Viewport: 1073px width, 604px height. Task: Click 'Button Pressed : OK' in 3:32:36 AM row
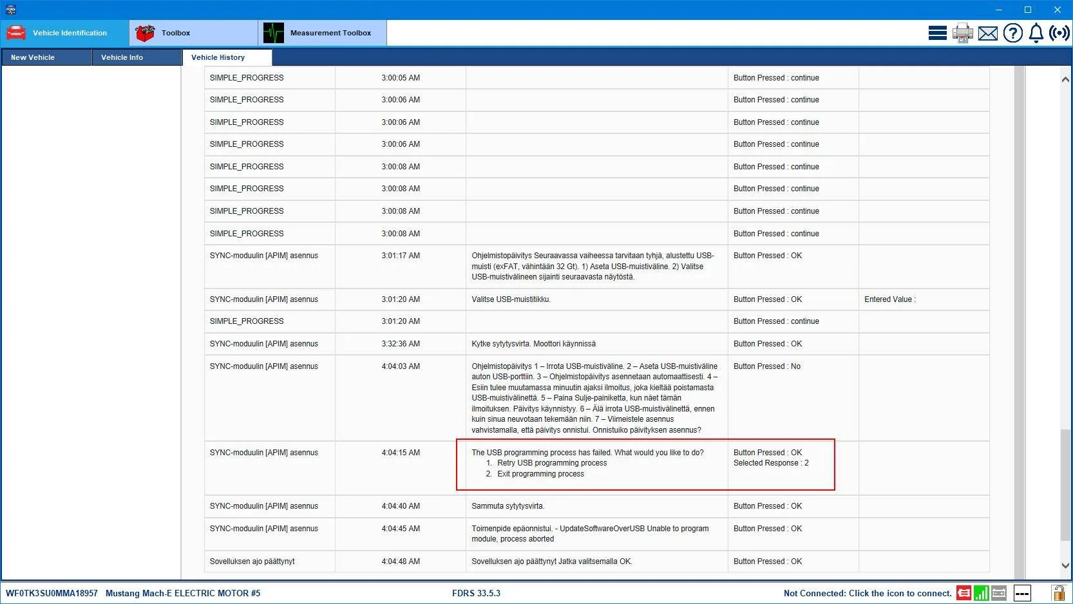[768, 344]
